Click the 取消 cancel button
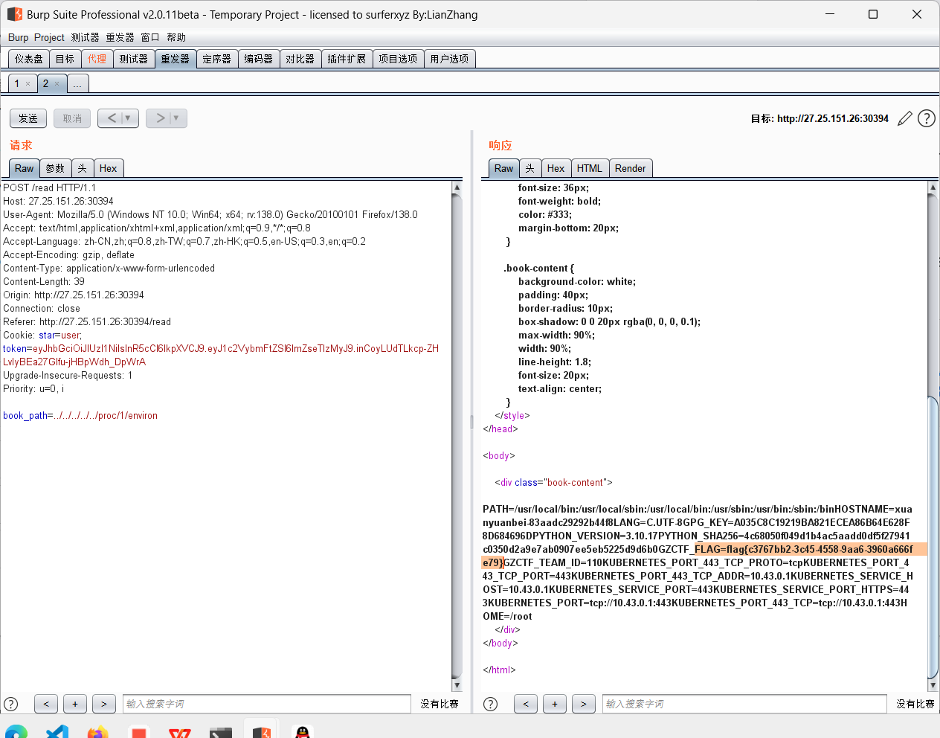940x738 pixels. pos(72,118)
